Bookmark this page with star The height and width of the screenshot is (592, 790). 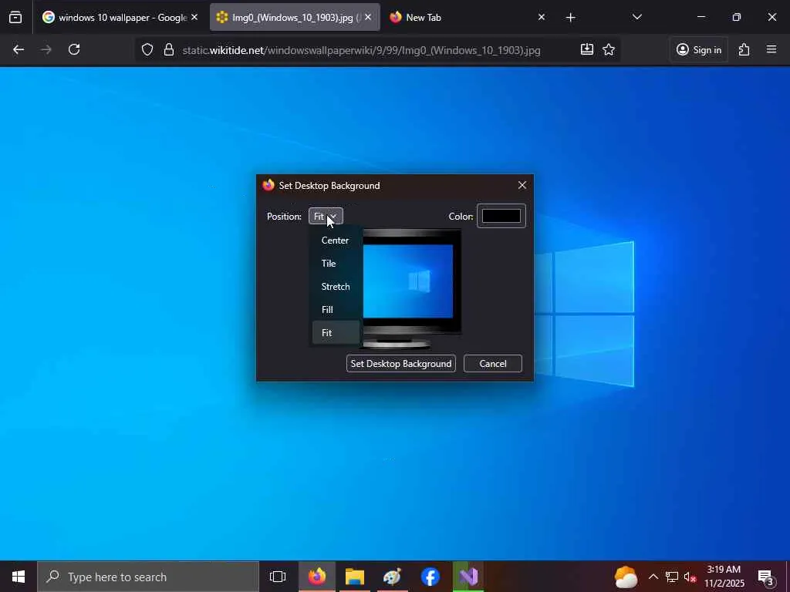point(609,49)
